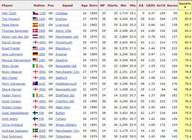192x140 pixels.
Task: Click the Denmark flag in Sørensen's row
Action: [x=35, y=31]
